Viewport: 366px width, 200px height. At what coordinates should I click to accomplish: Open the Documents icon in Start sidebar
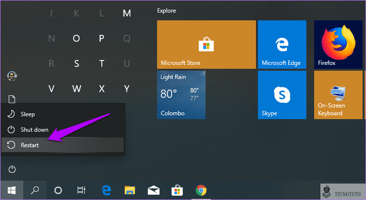coord(12,99)
